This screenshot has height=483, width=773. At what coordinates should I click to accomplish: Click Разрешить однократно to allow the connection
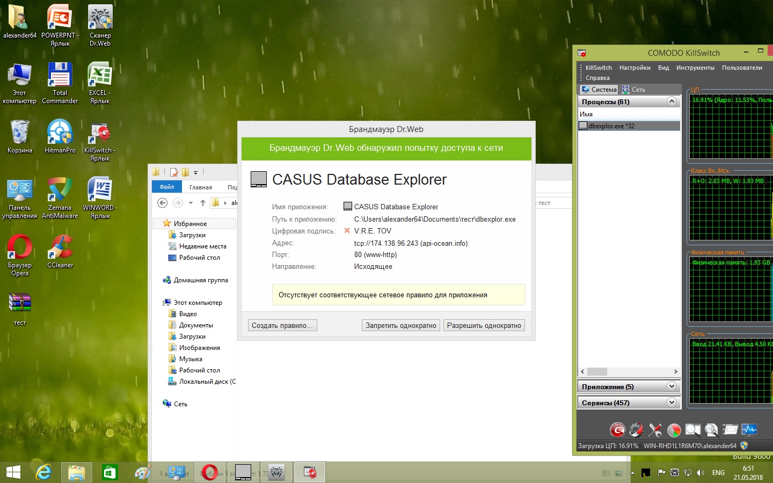tap(484, 325)
